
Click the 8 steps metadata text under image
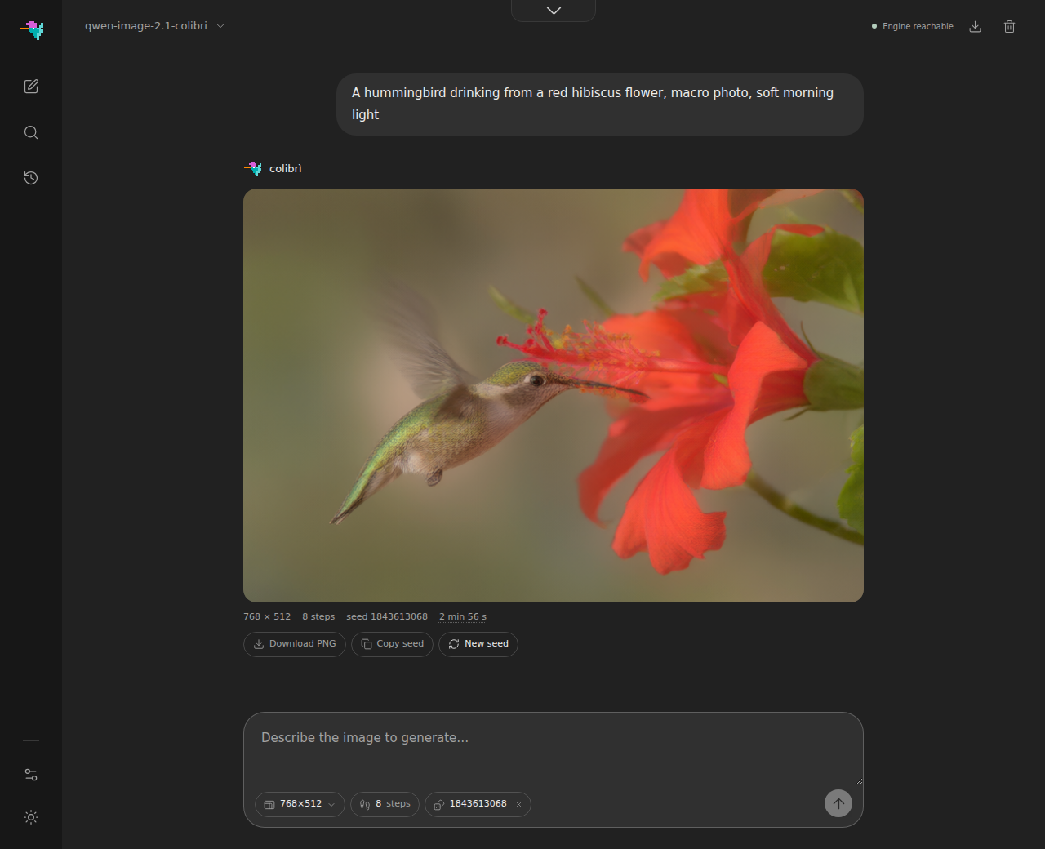click(x=318, y=616)
